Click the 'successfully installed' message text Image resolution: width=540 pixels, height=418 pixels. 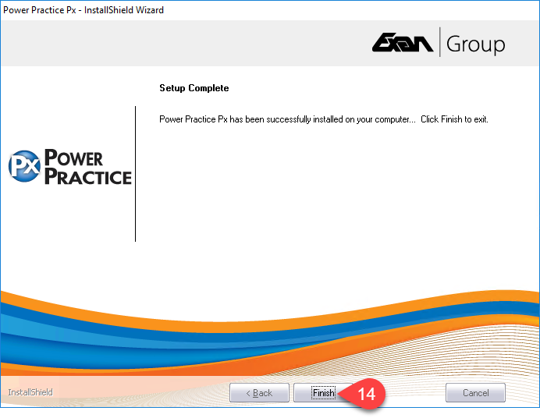(x=323, y=119)
